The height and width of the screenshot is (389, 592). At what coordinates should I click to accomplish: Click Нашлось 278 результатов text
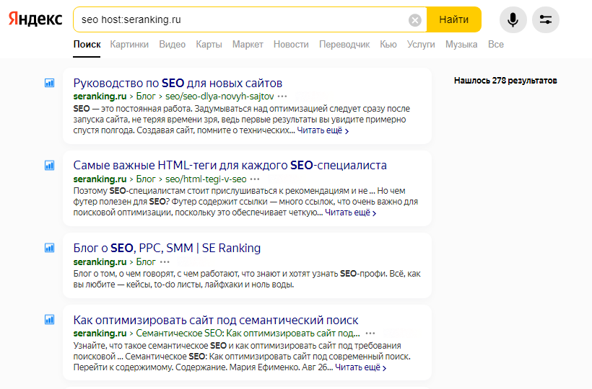[505, 81]
